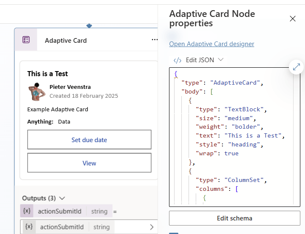The height and width of the screenshot is (234, 305).
Task: Click the "Adaptive Card" node title
Action: [66, 41]
